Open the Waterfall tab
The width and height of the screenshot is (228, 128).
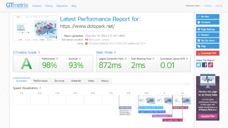(x=76, y=81)
